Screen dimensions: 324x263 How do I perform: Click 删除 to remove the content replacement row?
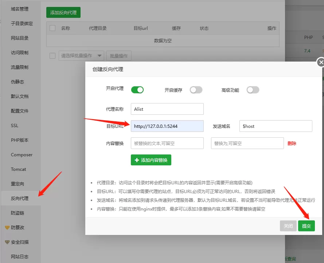tap(292, 143)
